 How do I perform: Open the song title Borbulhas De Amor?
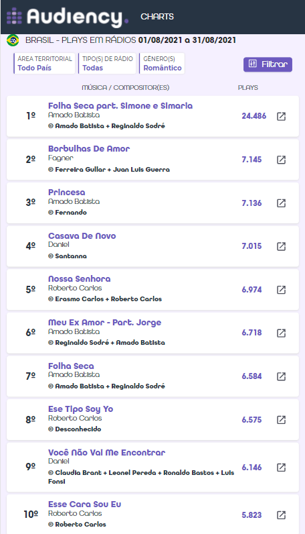[x=89, y=149]
